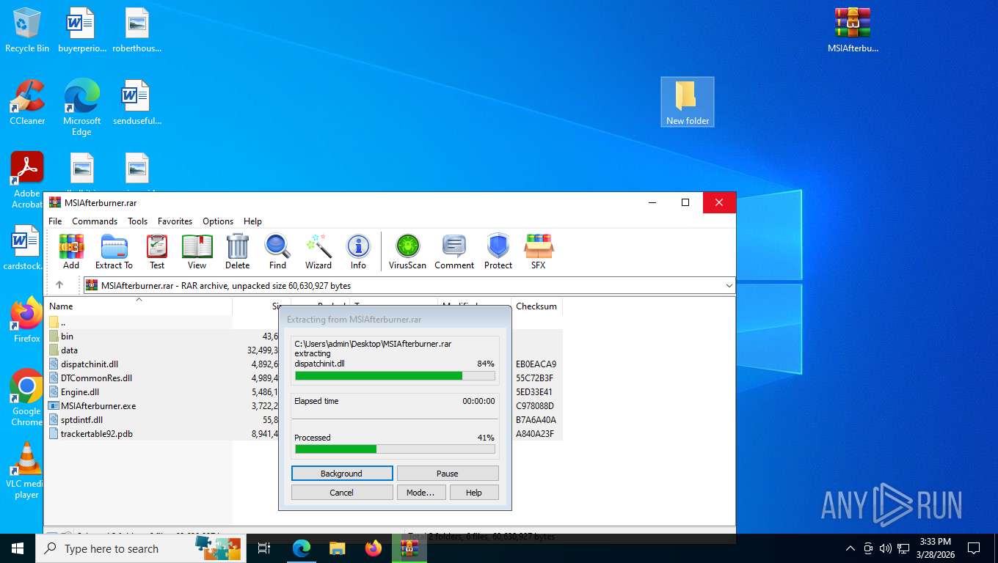Click the WinRAR taskbar icon

coord(409,548)
